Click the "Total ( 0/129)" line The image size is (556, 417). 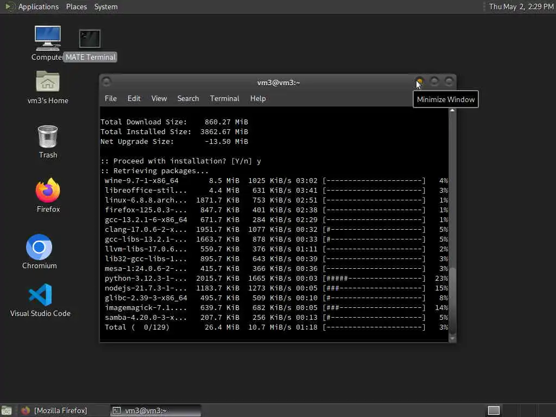(x=276, y=327)
